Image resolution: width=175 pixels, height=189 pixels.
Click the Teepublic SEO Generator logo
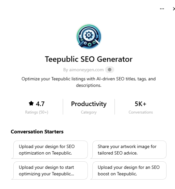point(89,36)
